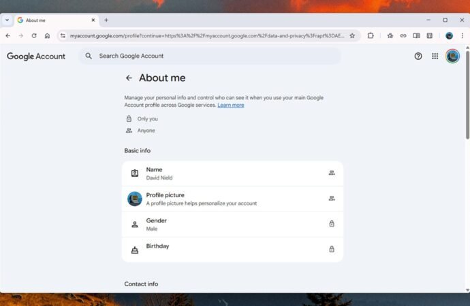Open the browser three-dot menu
470x306 pixels.
tap(463, 36)
